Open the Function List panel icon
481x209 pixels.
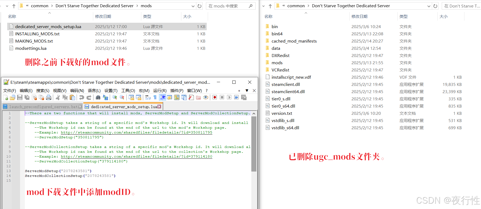[191, 97]
